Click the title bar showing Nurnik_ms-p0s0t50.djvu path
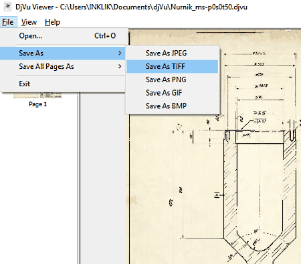 pyautogui.click(x=132, y=7)
